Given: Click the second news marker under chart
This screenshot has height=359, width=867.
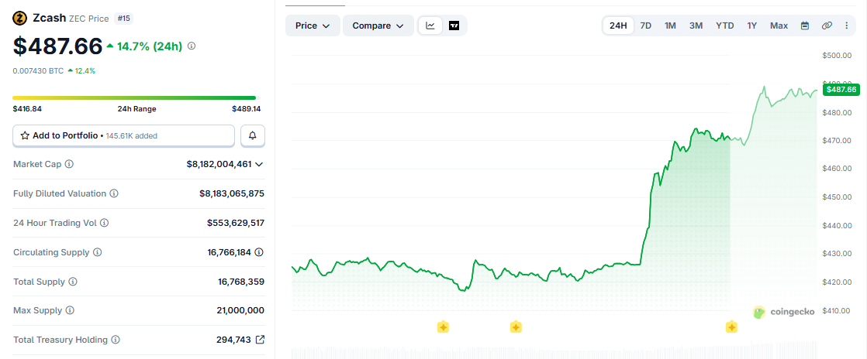Looking at the screenshot, I should pos(516,327).
